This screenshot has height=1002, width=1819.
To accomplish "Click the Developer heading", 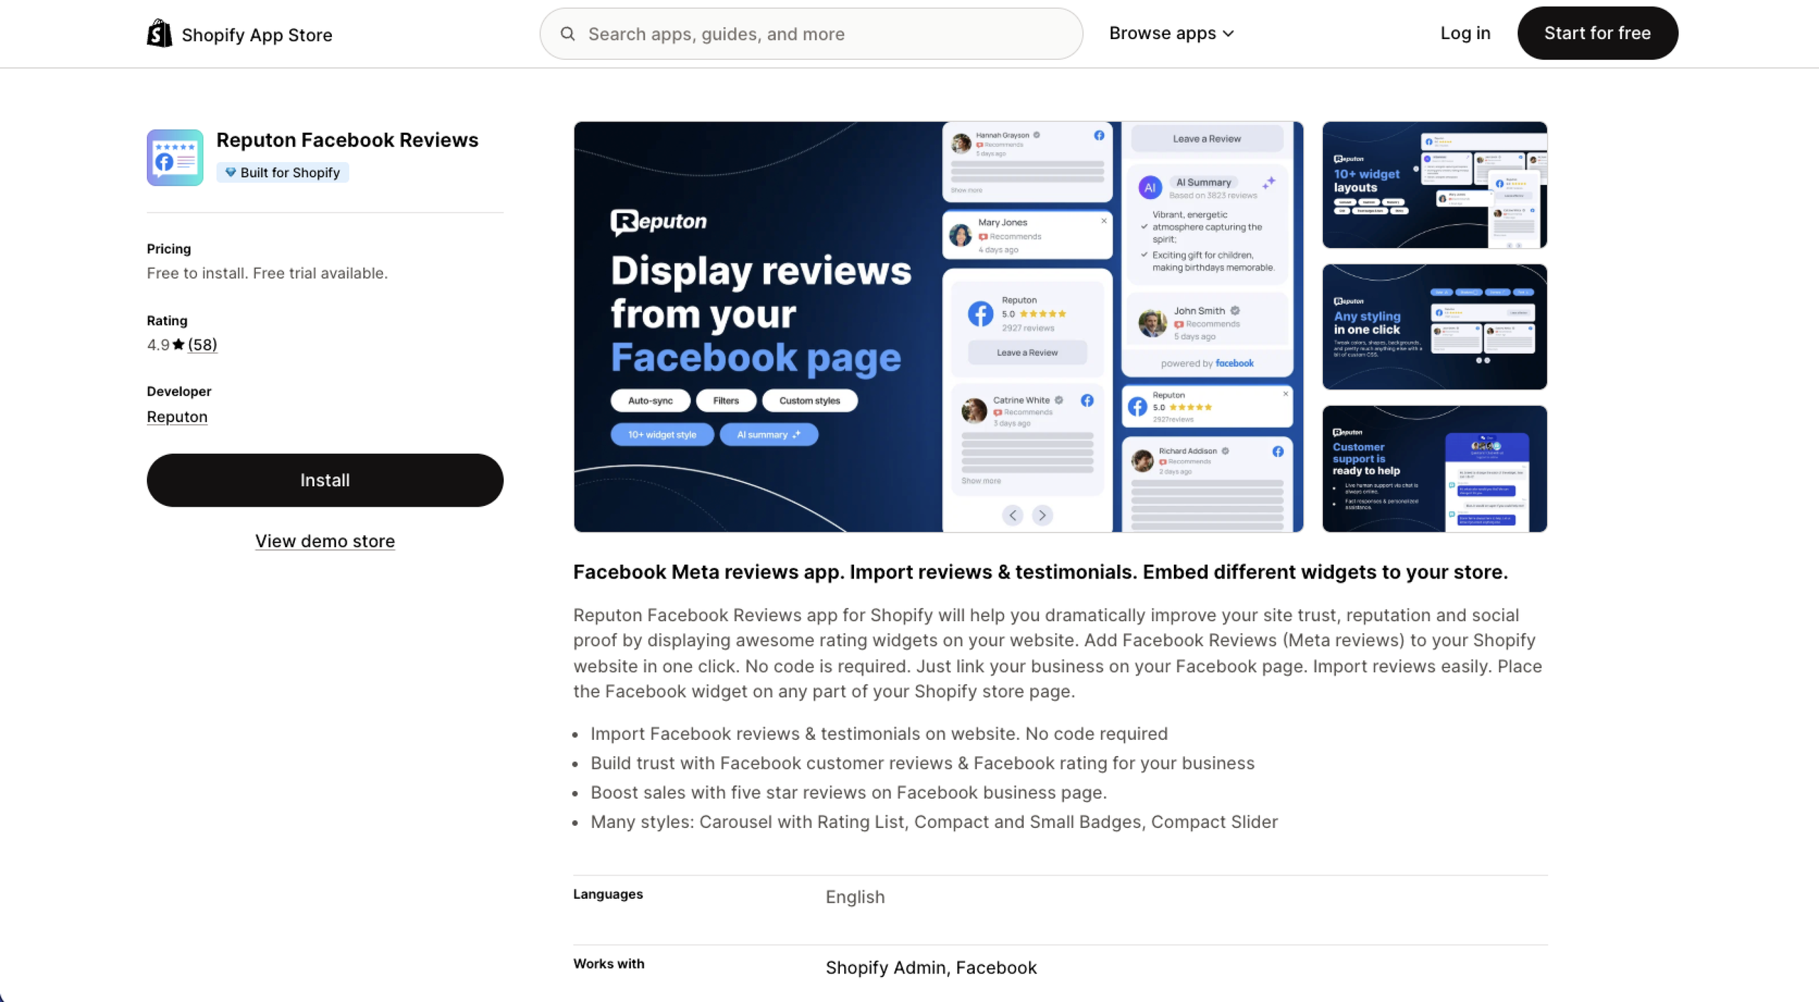I will [x=179, y=392].
